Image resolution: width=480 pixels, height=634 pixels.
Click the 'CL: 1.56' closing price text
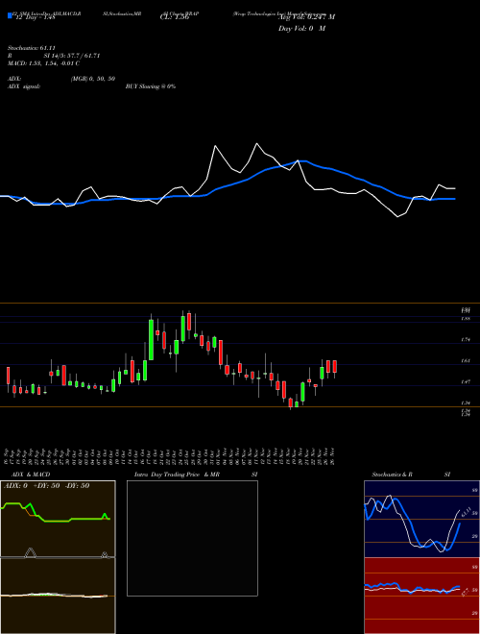coord(175,17)
